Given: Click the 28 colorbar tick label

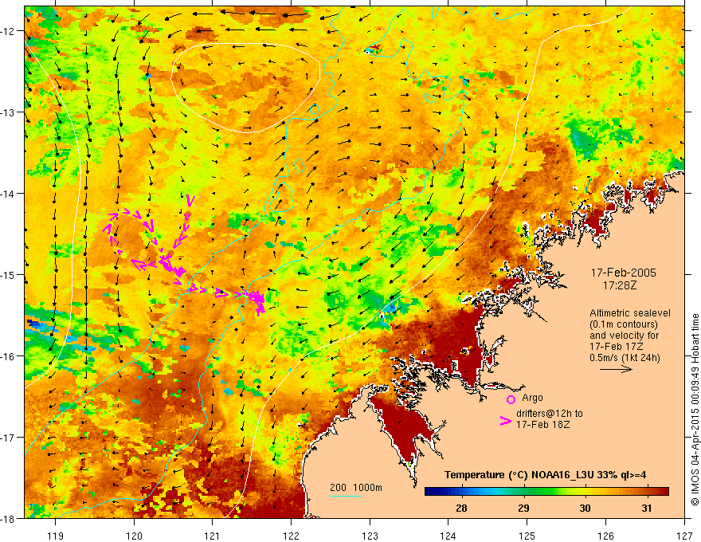Looking at the screenshot, I should pyautogui.click(x=461, y=508).
